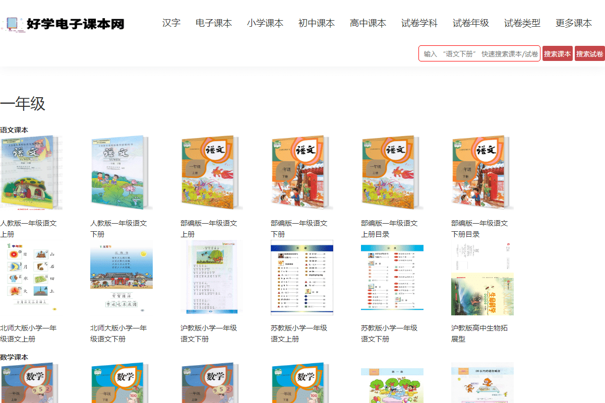605x403 pixels.
Task: Open 人教版一年级语文下册 cover thumbnail
Action: click(122, 172)
